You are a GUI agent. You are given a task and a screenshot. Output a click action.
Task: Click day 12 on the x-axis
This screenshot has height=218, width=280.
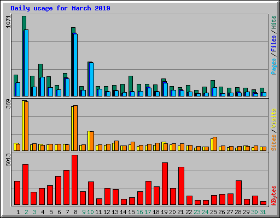pos(107,212)
